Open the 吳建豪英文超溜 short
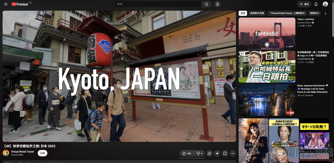Viewport: 334px width, 163px height. pos(284,141)
